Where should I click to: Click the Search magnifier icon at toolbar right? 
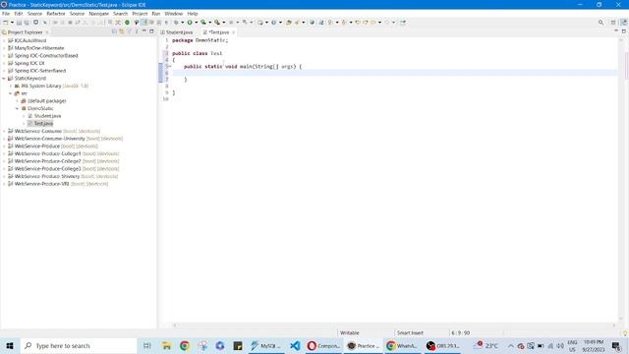(x=600, y=23)
